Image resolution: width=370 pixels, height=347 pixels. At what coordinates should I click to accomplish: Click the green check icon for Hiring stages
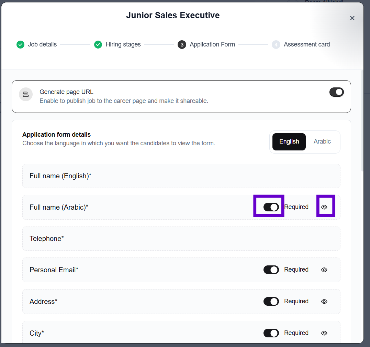[98, 44]
